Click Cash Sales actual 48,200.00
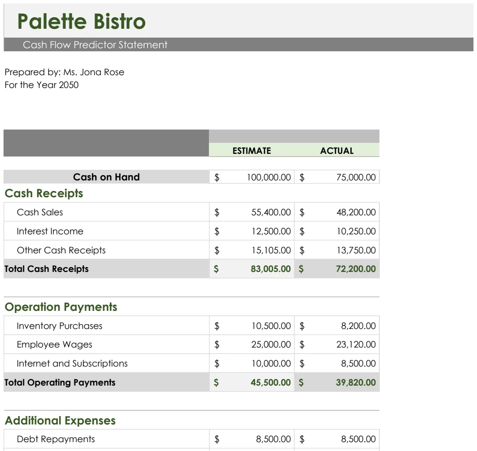Image resolution: width=477 pixels, height=451 pixels. [337, 212]
